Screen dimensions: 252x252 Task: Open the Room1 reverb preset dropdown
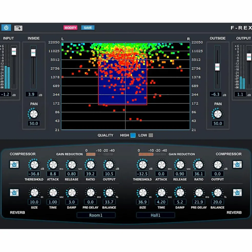(x=96, y=215)
